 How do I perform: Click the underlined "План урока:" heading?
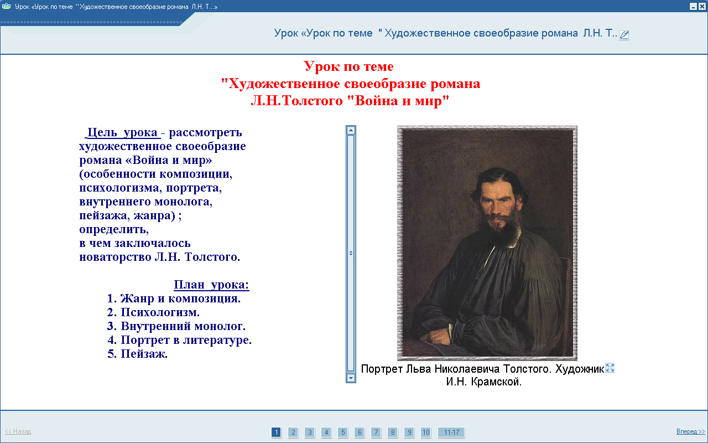(211, 285)
